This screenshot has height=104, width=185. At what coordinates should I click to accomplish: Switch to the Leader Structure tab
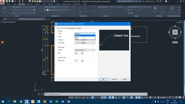(71, 28)
